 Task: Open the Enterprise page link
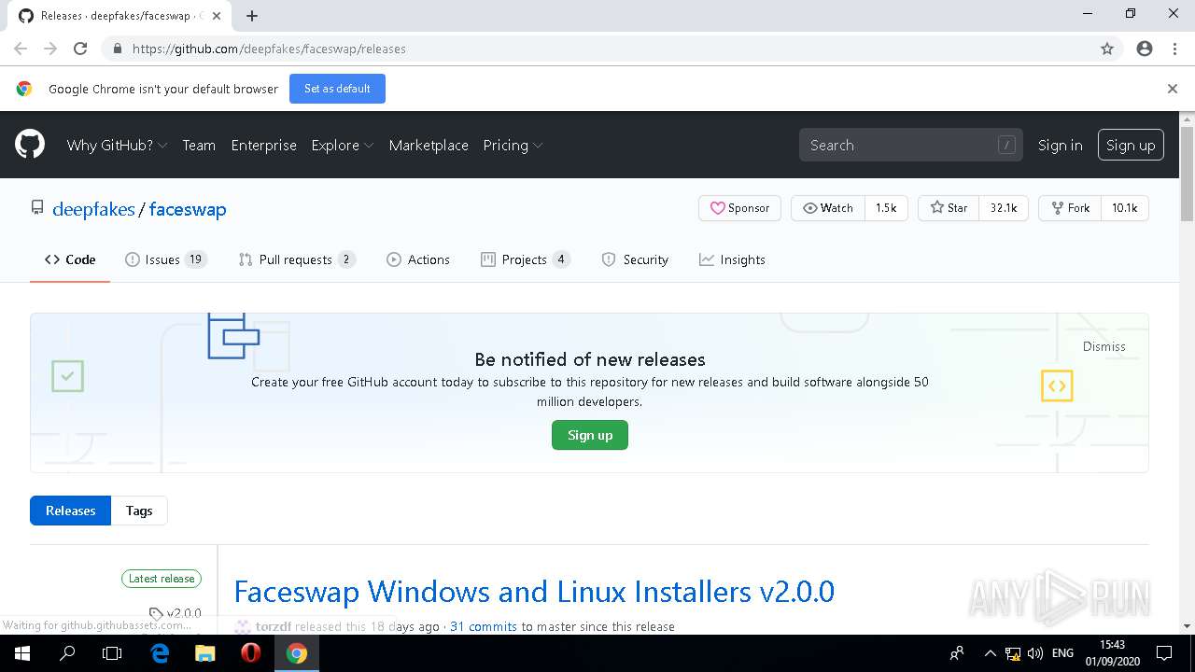pos(263,145)
